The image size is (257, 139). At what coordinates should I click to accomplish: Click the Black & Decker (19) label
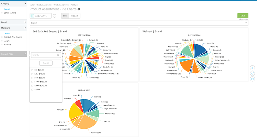click(205, 78)
